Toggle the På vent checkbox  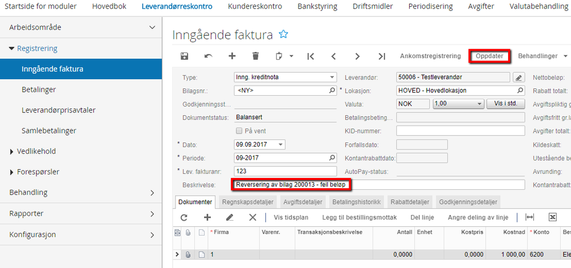tap(239, 131)
